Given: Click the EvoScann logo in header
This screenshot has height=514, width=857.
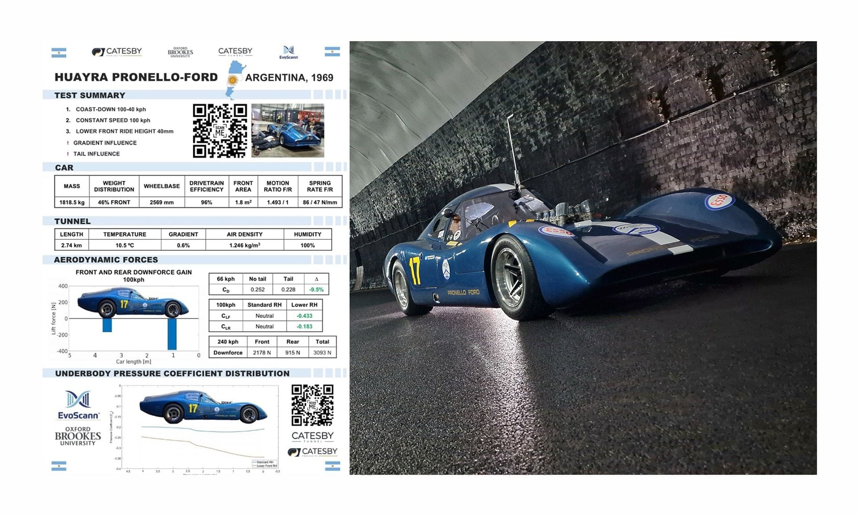Looking at the screenshot, I should 289,52.
